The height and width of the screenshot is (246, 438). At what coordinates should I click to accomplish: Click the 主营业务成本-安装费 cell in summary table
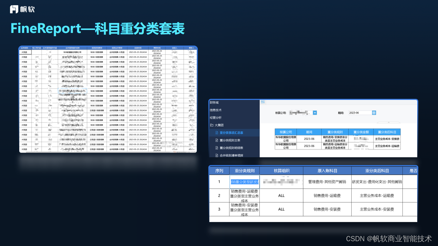[x=387, y=139]
